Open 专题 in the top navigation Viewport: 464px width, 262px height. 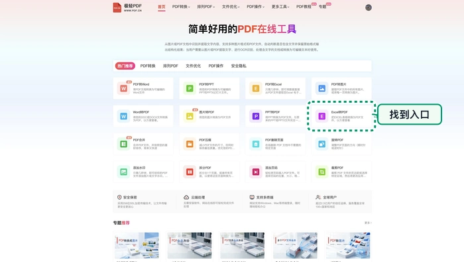tap(322, 7)
